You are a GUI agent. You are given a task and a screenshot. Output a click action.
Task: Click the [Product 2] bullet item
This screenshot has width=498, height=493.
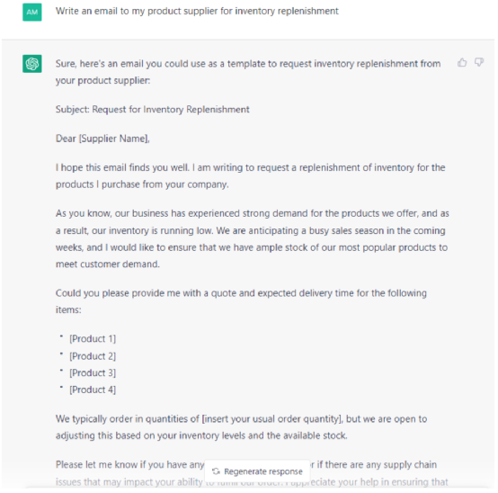pos(93,356)
